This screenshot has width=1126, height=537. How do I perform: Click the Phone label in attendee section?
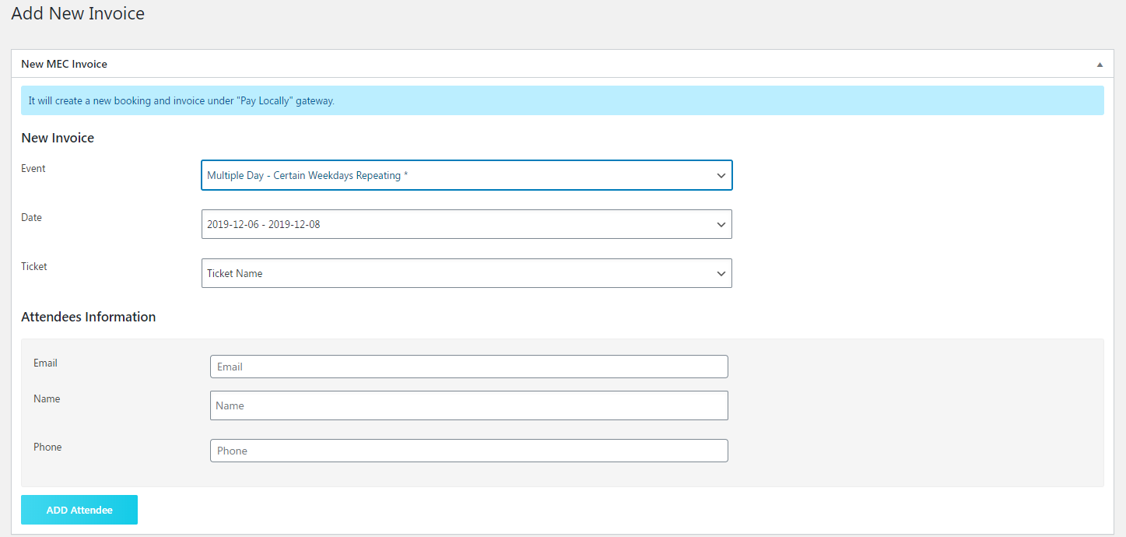47,447
